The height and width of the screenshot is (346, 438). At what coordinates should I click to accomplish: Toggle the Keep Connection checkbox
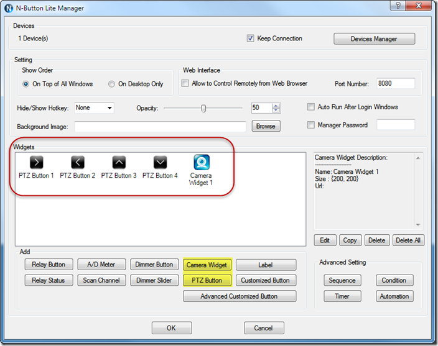tap(250, 38)
